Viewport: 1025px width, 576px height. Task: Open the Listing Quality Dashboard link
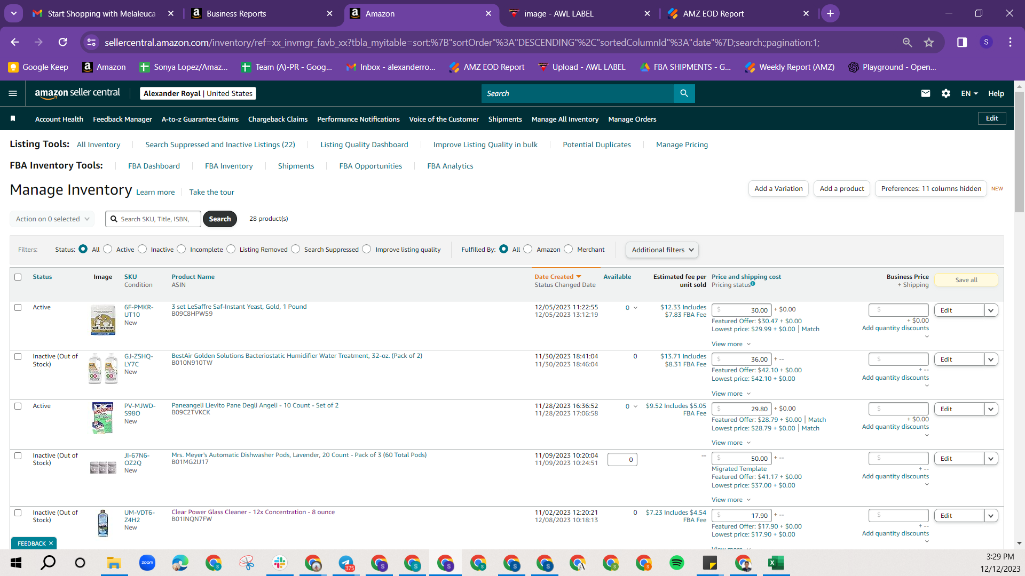[x=364, y=145]
